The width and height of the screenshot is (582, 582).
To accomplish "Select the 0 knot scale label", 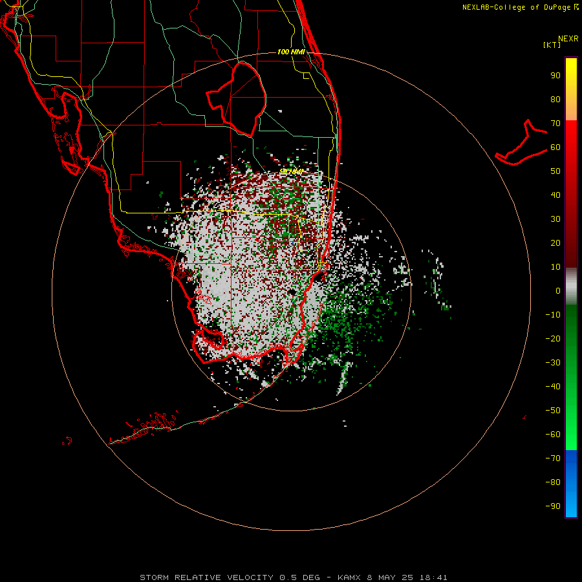I will point(558,290).
